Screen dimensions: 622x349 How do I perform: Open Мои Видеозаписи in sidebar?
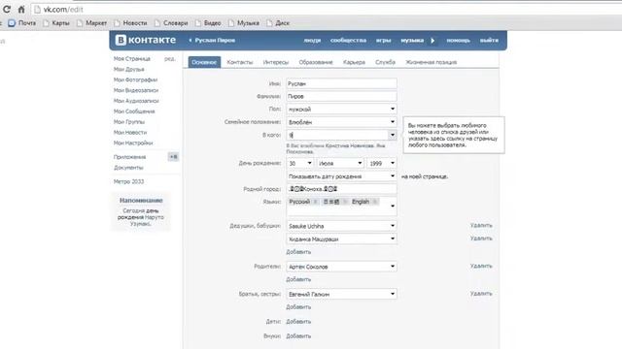pos(136,90)
